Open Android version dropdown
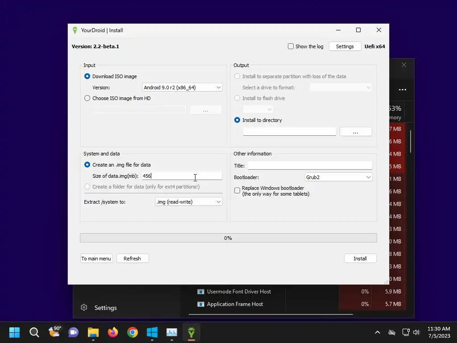 [x=183, y=88]
